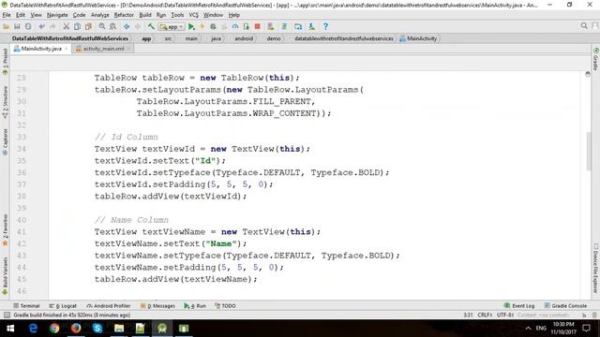Click the Find magnifier icon

[102, 27]
